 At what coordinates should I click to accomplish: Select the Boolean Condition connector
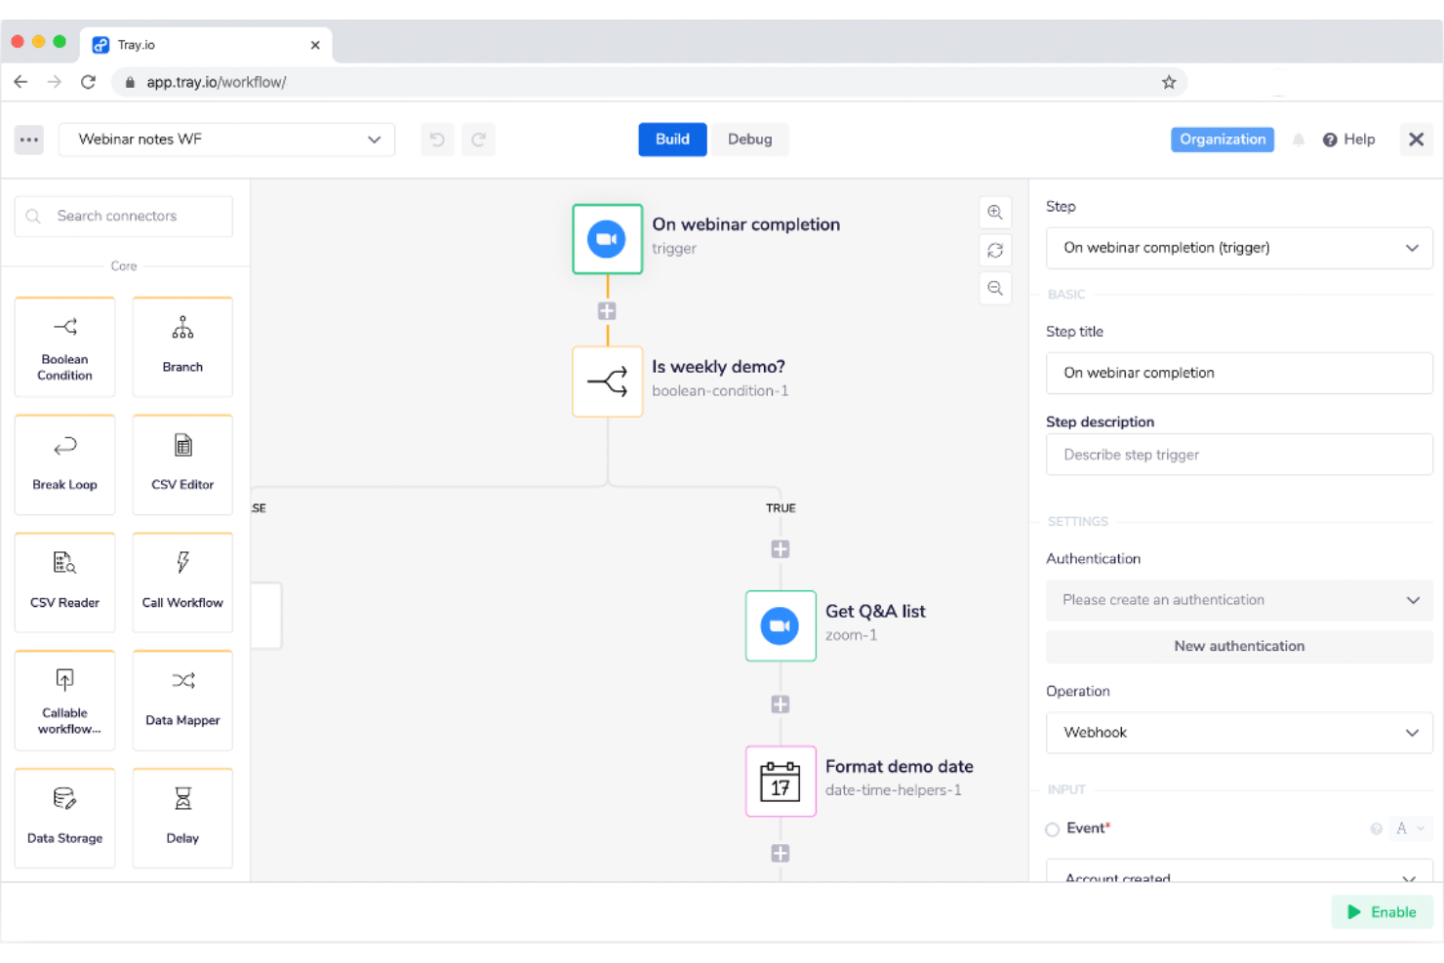pyautogui.click(x=64, y=346)
